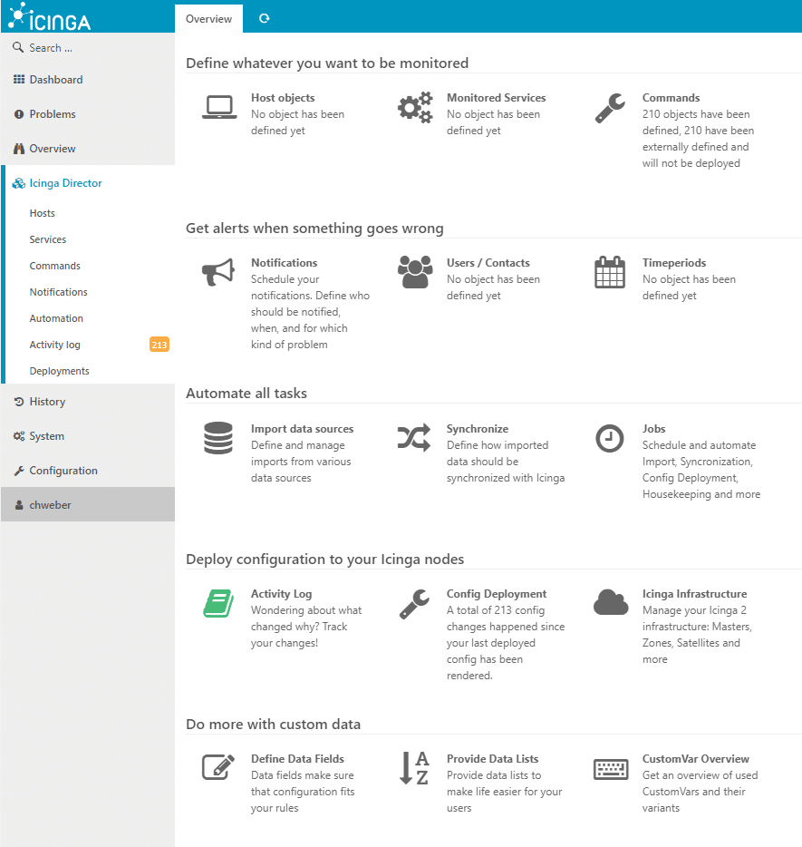This screenshot has width=802, height=847.
Task: Click the Host objects laptop icon
Action: click(x=219, y=107)
